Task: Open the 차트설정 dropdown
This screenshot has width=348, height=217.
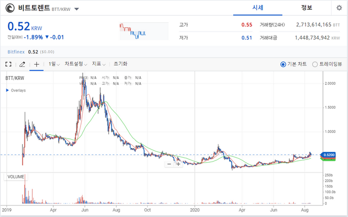Action: click(76, 64)
